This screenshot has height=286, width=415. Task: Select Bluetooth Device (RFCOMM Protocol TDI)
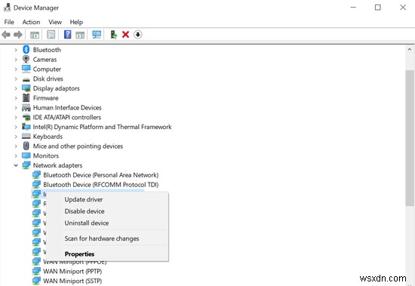tap(101, 185)
